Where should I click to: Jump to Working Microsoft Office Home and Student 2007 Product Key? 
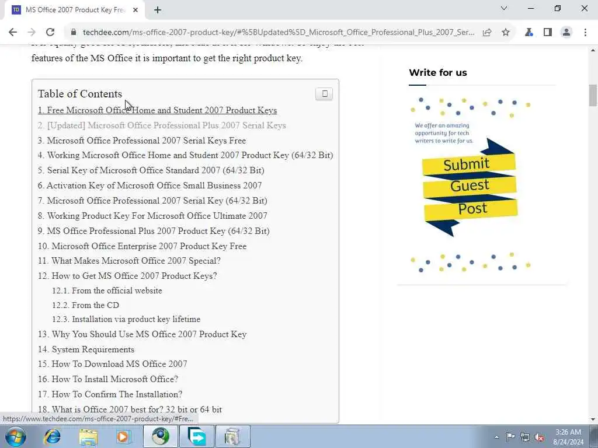tap(185, 155)
